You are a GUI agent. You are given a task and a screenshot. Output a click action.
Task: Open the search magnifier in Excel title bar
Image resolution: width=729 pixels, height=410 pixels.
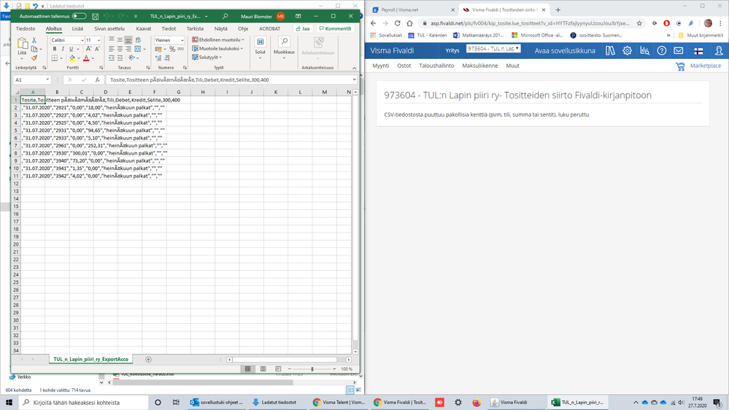[x=225, y=16]
